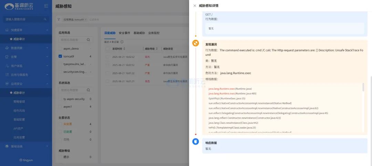The width and height of the screenshot is (372, 166).
Task: Expand the 基础设施 sidebar menu
Action: tap(26, 146)
